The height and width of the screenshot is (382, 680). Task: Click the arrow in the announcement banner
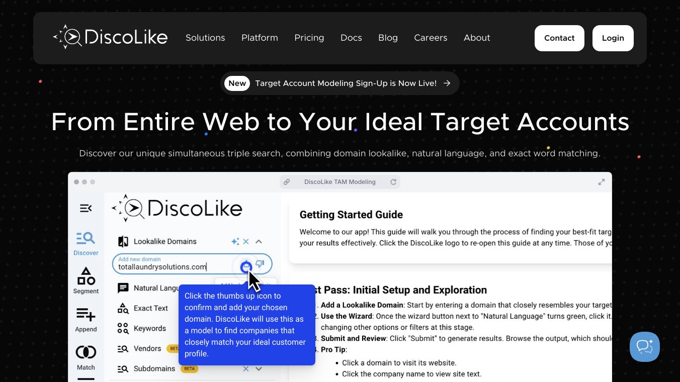pos(447,83)
